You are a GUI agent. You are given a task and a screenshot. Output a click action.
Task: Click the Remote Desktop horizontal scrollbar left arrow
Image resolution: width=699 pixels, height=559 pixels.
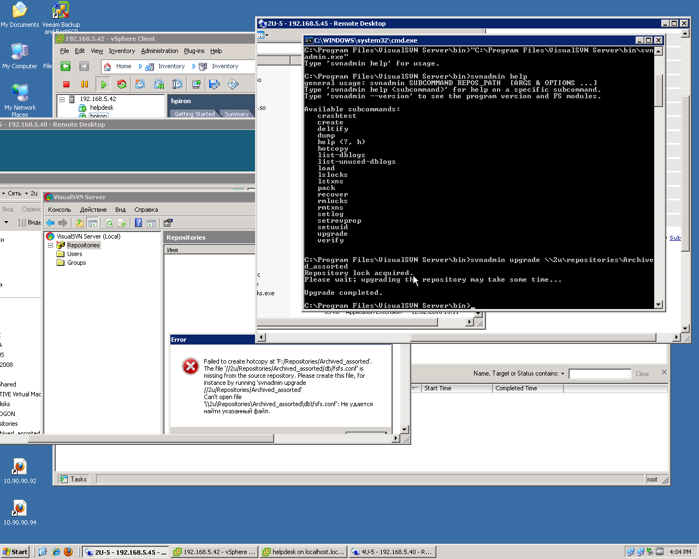[262, 337]
